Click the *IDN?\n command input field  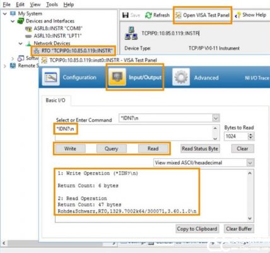coord(135,132)
